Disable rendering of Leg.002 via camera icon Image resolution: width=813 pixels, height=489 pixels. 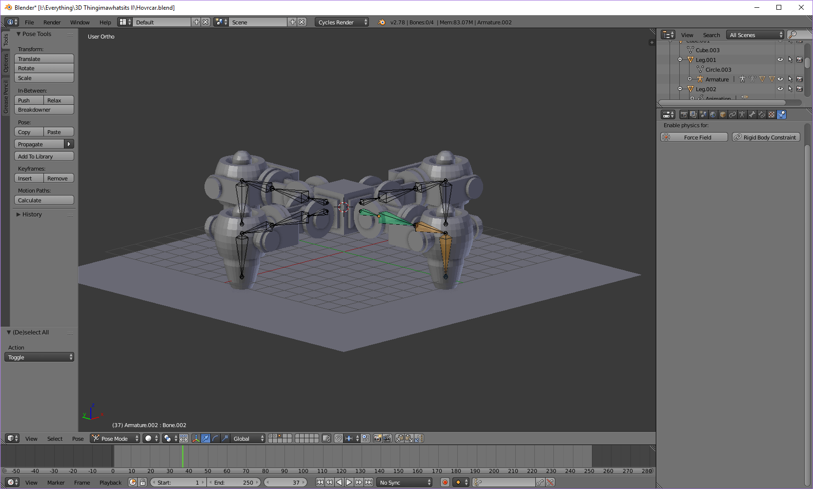(800, 89)
